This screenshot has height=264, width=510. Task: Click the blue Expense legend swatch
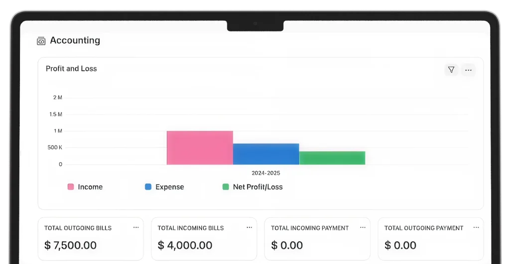point(148,187)
